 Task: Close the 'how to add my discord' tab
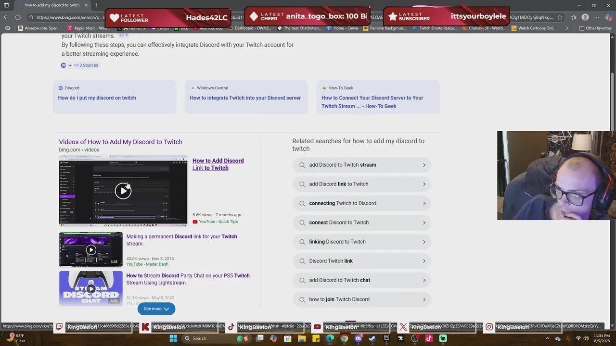[x=86, y=5]
